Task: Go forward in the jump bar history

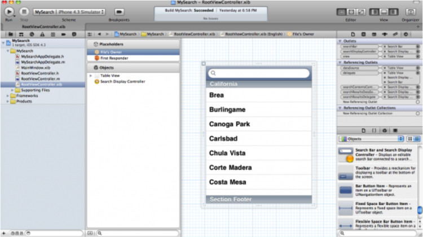Action: (107, 34)
